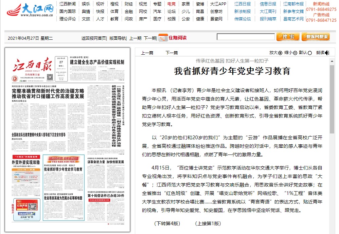Click the 大江网 site logo
Image resolution: width=339 pixels, height=234 pixels.
click(30, 10)
